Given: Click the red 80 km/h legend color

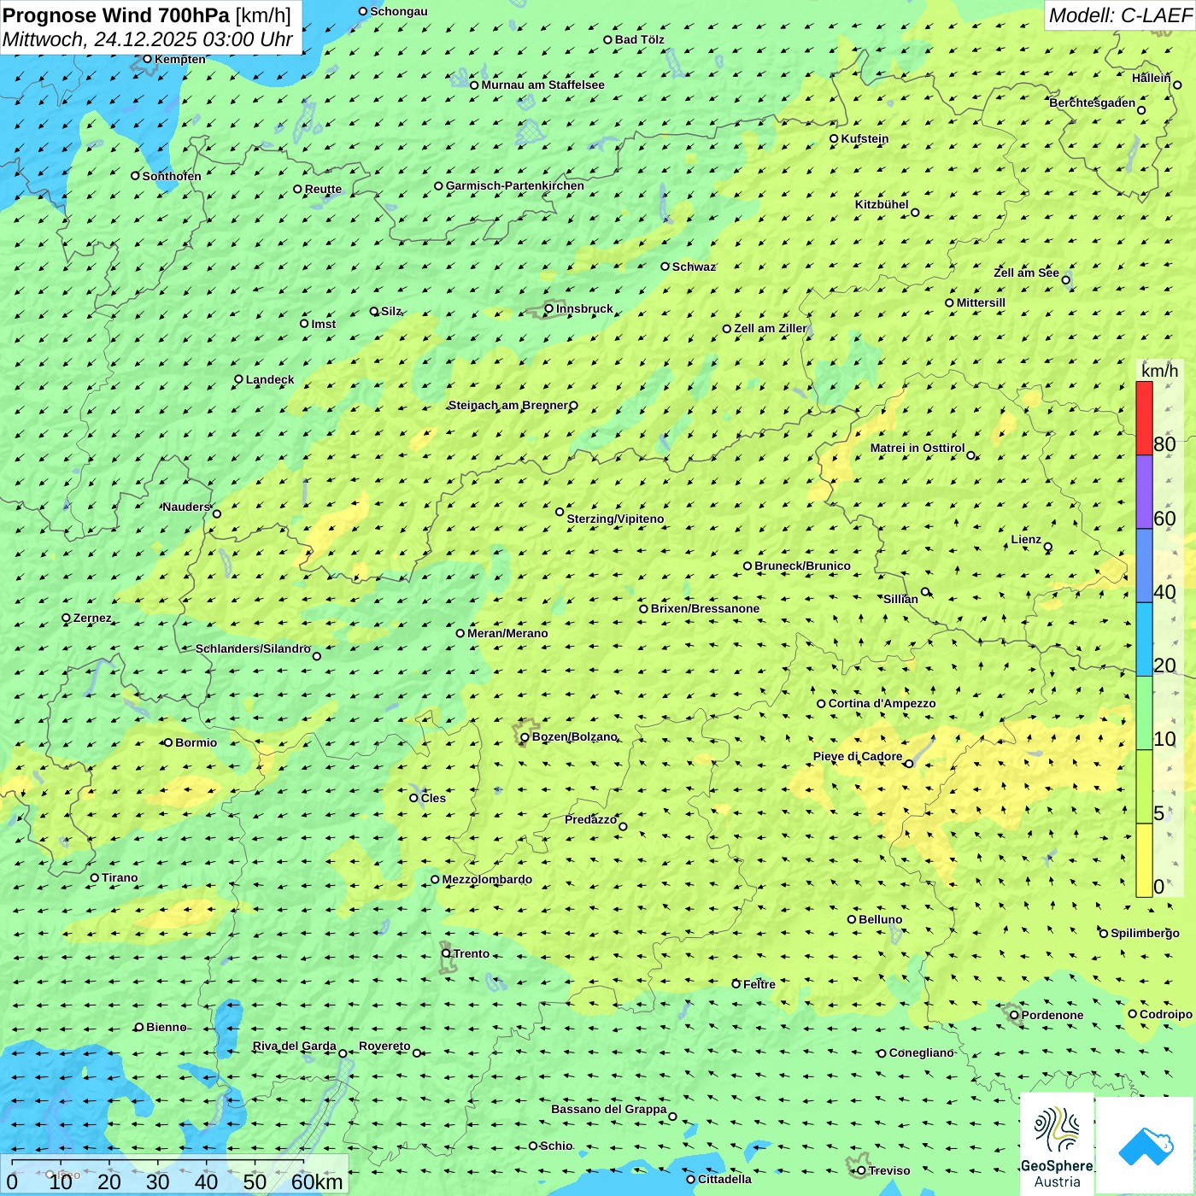Looking at the screenshot, I should click(1144, 419).
